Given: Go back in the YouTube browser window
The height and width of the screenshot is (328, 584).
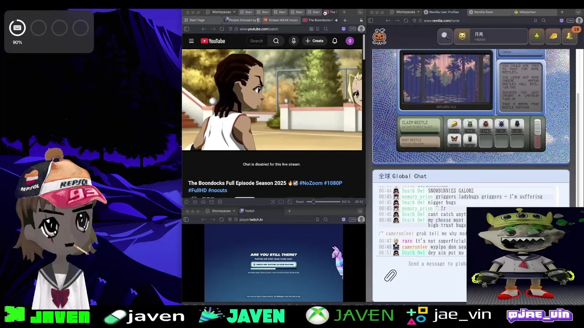Looking at the screenshot, I should click(x=204, y=29).
